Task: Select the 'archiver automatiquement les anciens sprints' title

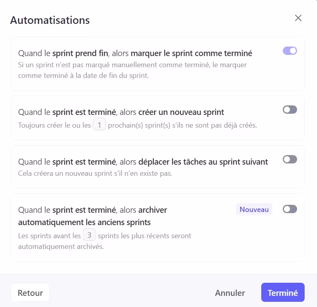Action: [x=92, y=216]
